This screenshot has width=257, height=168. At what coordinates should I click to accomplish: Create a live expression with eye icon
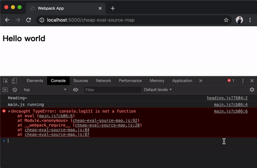tap(75, 90)
